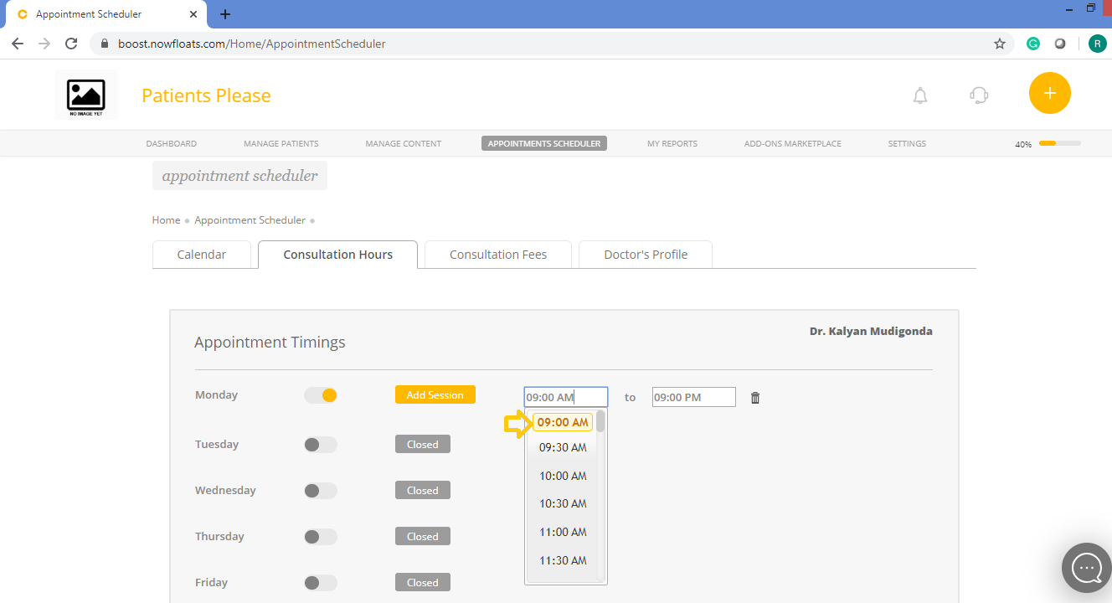Click the Tuesday Closed button

coord(423,444)
